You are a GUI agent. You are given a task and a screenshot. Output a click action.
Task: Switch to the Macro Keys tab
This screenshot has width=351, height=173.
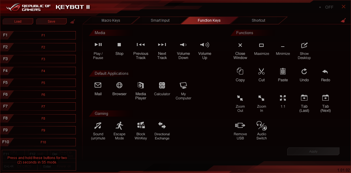pyautogui.click(x=111, y=20)
